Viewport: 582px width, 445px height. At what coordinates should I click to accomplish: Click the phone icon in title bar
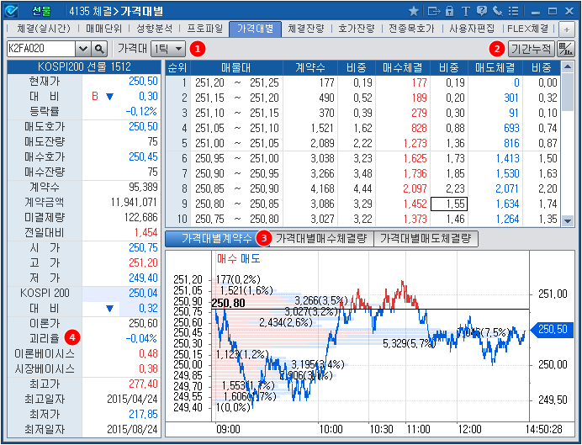[x=497, y=11]
